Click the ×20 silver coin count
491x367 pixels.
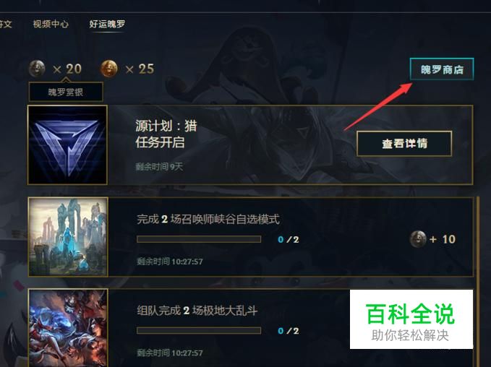[67, 69]
